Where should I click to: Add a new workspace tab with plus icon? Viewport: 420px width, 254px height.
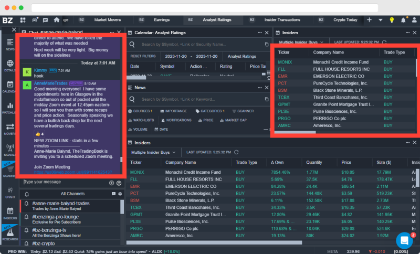point(369,20)
